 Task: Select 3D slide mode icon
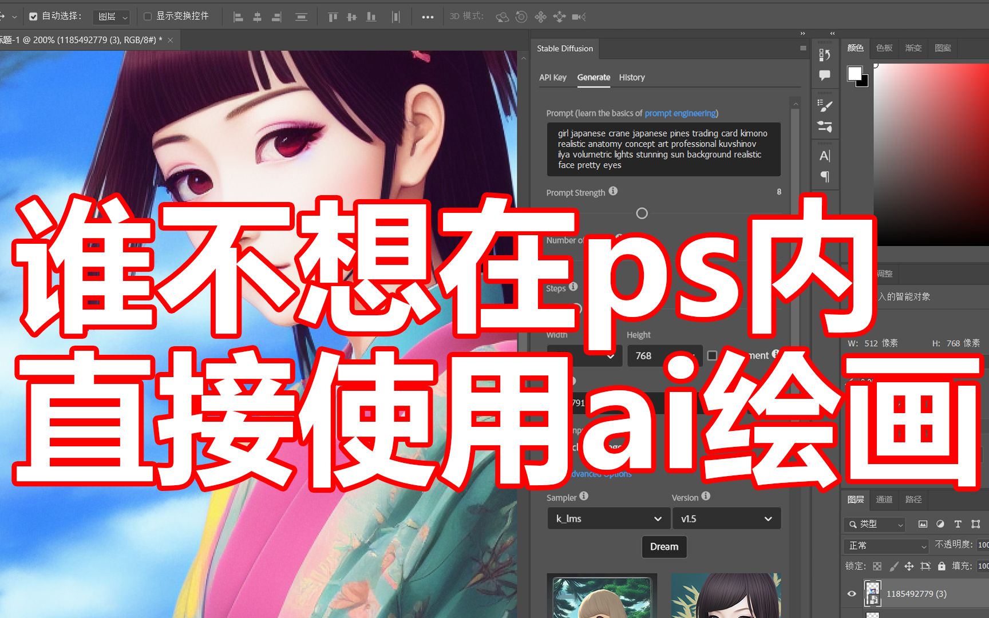coord(559,17)
